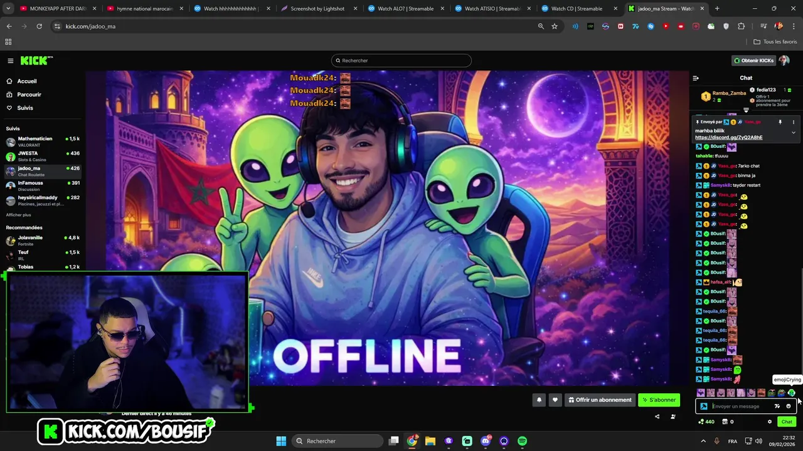
Task: Click the moderators icon beside the share icon
Action: (673, 417)
